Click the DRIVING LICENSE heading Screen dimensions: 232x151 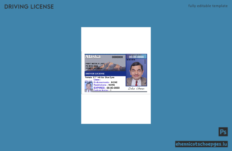click(29, 7)
